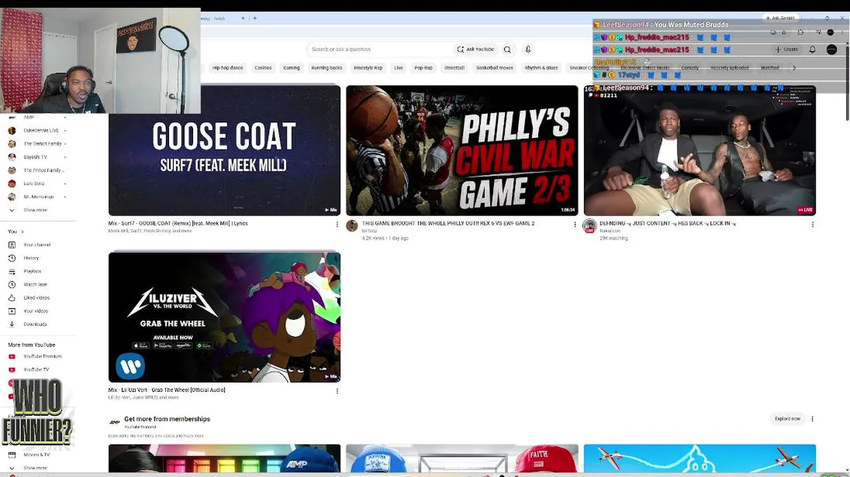Open options menu for Goose Coat mix
The width and height of the screenshot is (850, 477).
[x=337, y=225]
